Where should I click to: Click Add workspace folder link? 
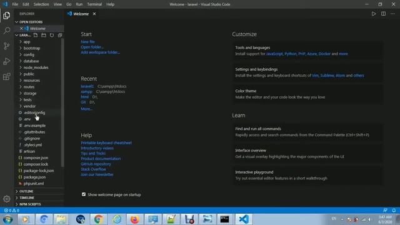(100, 52)
